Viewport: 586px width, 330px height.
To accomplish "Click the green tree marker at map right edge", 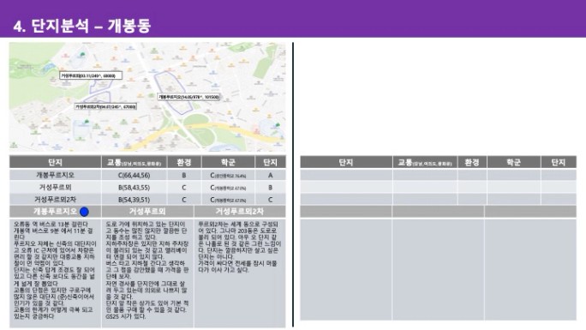I will point(278,125).
